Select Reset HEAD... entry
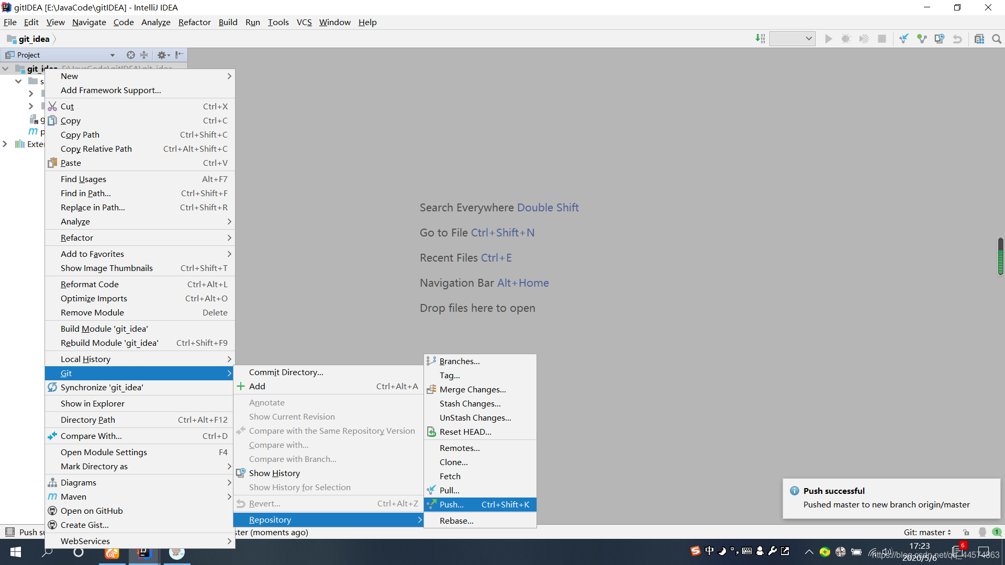1005x565 pixels. 480,432
